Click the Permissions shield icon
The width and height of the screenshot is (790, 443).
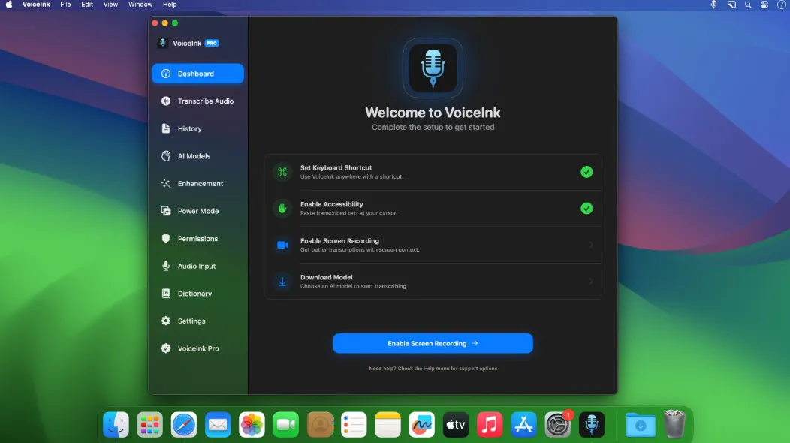tap(166, 238)
